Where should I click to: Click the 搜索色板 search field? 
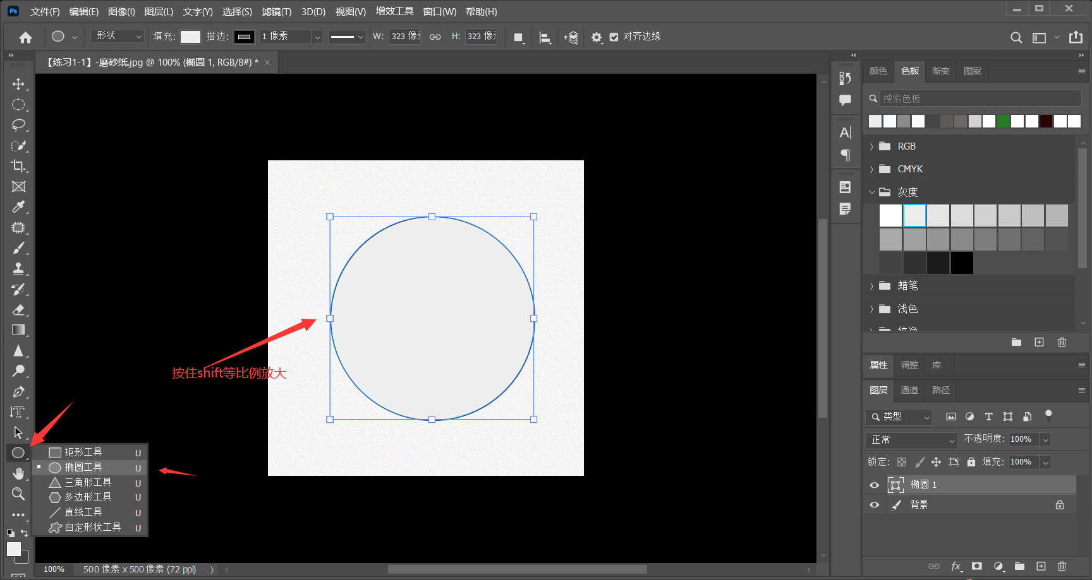(x=980, y=98)
